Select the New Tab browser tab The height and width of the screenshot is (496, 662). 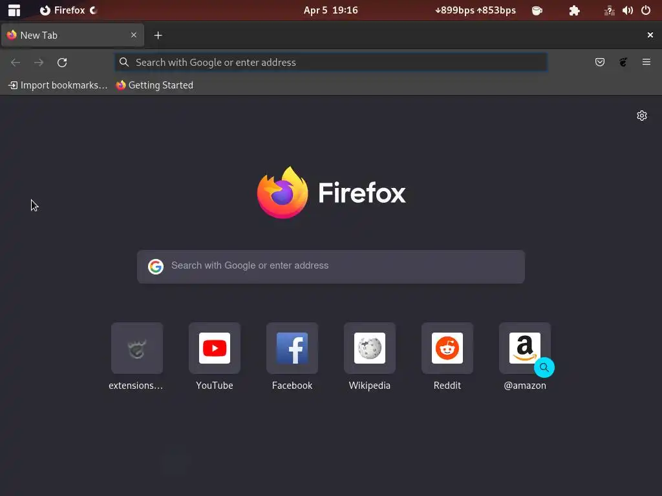coord(72,35)
